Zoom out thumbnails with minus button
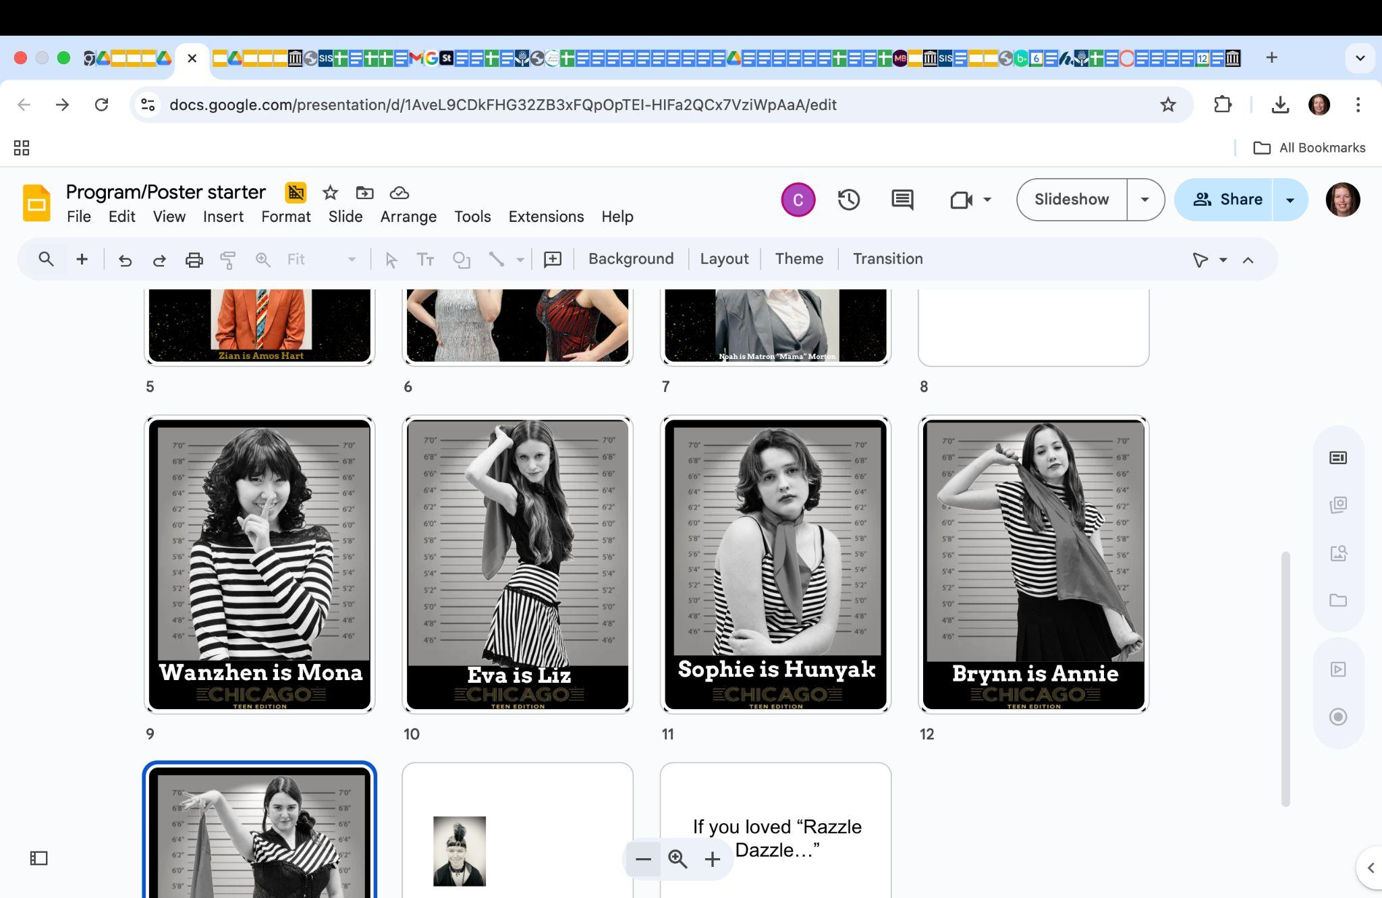The width and height of the screenshot is (1382, 898). (x=643, y=859)
